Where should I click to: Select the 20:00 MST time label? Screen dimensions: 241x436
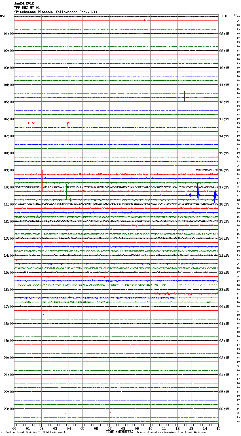(x=9, y=358)
